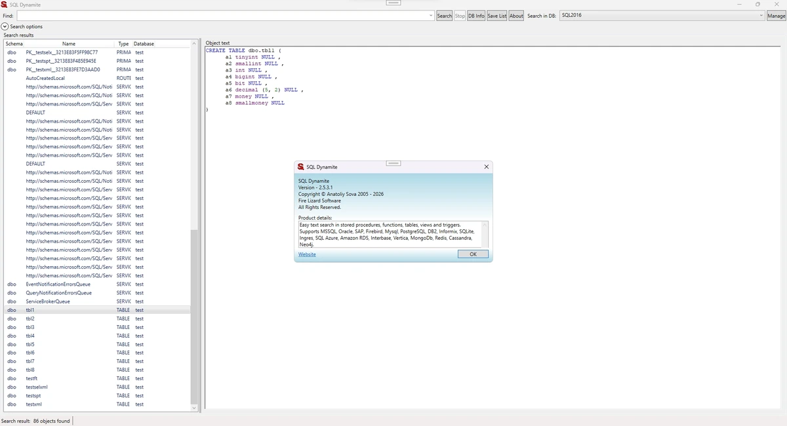Click the results list scroll-down arrow
787x426 pixels.
point(194,408)
